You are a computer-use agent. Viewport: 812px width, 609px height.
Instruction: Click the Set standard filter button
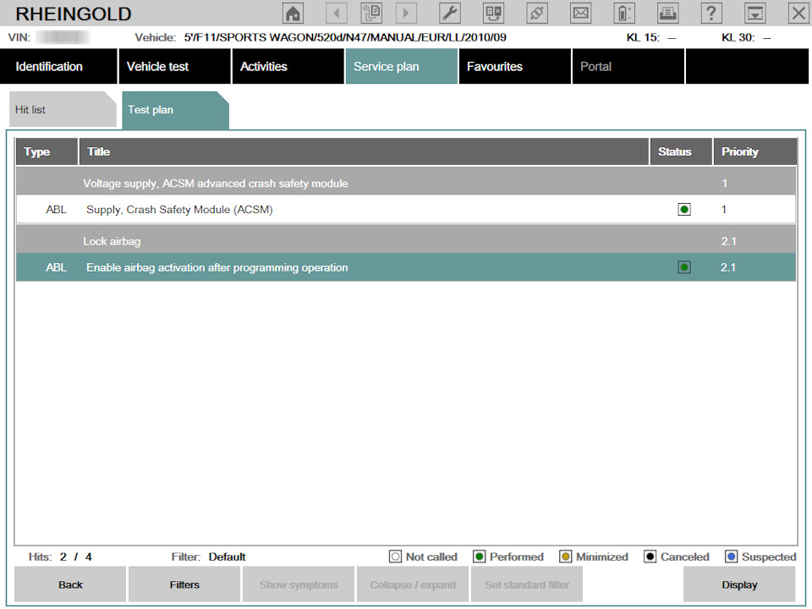(x=527, y=584)
